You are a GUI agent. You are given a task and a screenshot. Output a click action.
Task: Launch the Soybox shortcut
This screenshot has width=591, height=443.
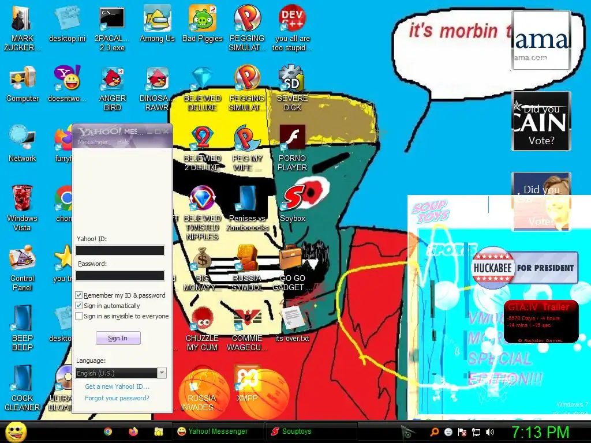pos(292,204)
